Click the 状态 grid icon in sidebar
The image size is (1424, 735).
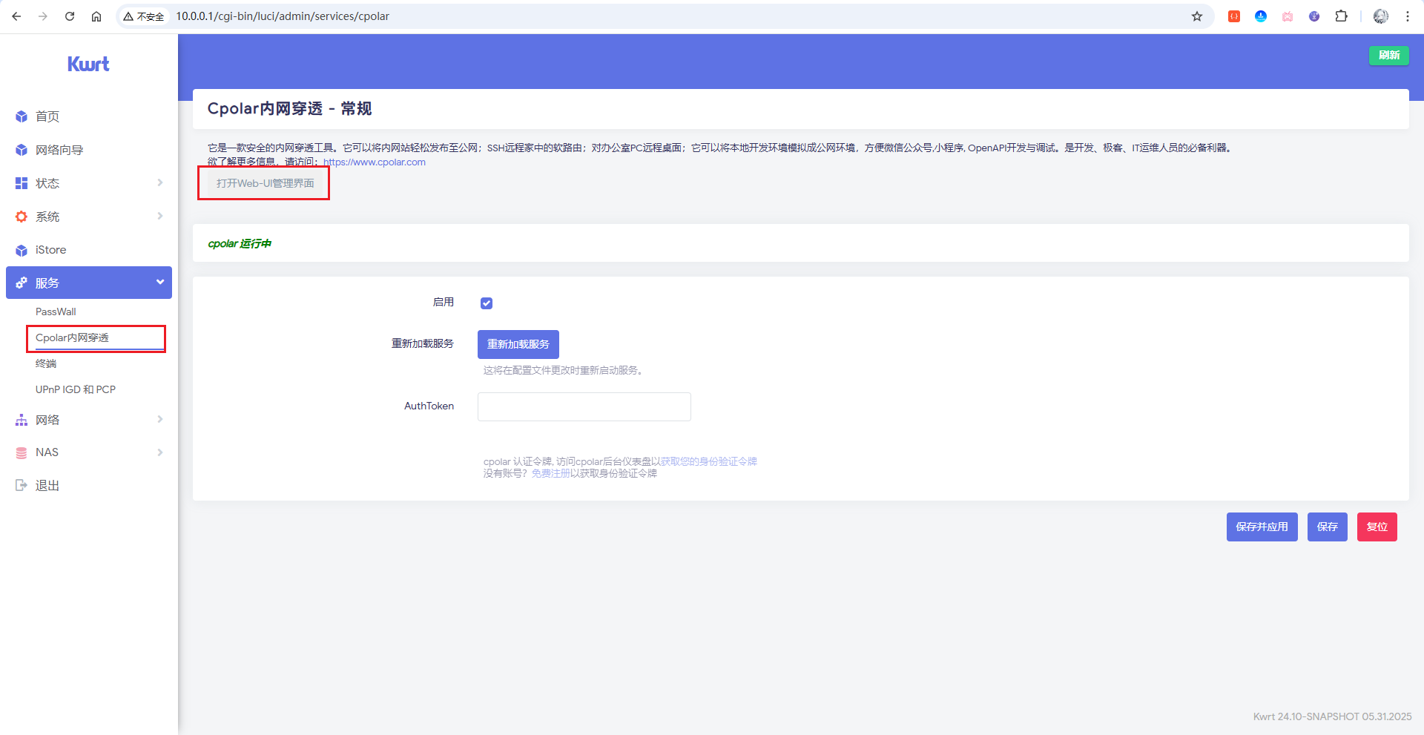click(22, 183)
